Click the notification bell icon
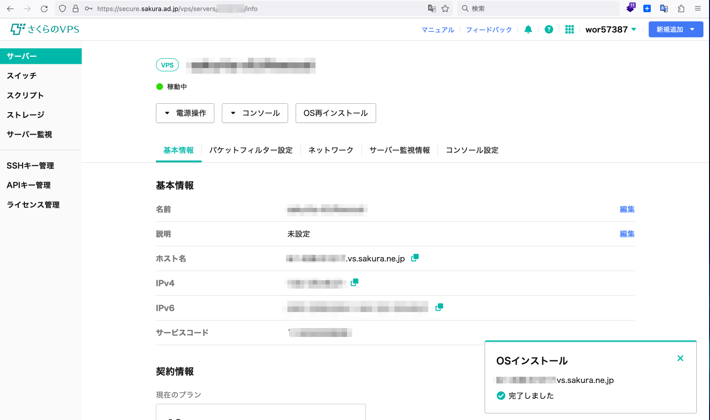The width and height of the screenshot is (710, 420). point(528,30)
